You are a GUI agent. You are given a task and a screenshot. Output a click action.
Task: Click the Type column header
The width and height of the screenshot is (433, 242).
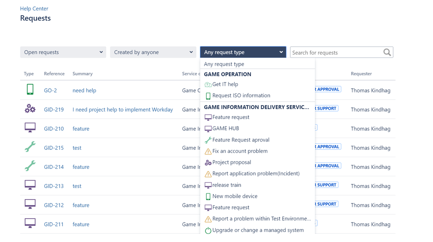pos(29,74)
